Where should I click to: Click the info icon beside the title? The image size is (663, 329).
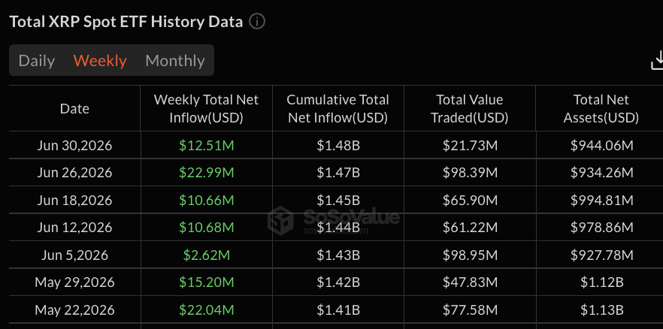256,22
